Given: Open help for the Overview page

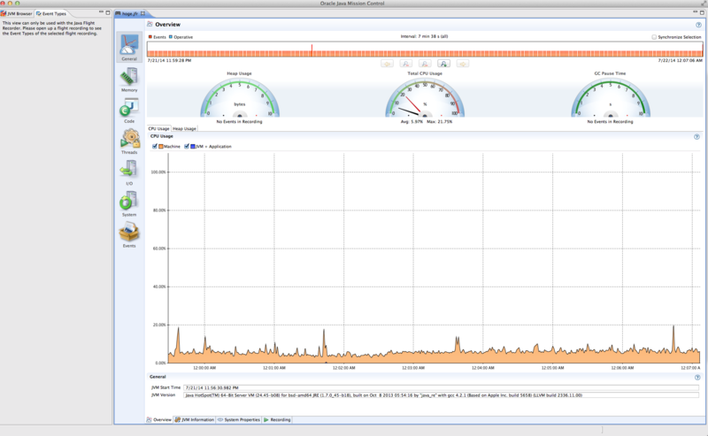Looking at the screenshot, I should (698, 25).
